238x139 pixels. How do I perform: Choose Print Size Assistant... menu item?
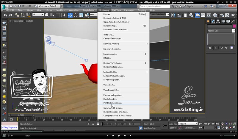pyautogui.click(x=123, y=103)
